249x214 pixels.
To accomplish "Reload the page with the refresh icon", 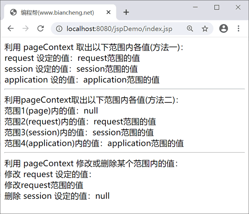I will tap(40, 28).
